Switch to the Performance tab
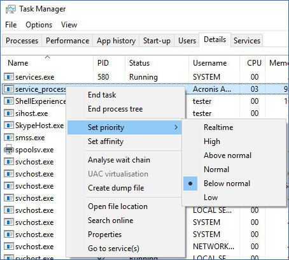The width and height of the screenshot is (289, 260). click(67, 41)
